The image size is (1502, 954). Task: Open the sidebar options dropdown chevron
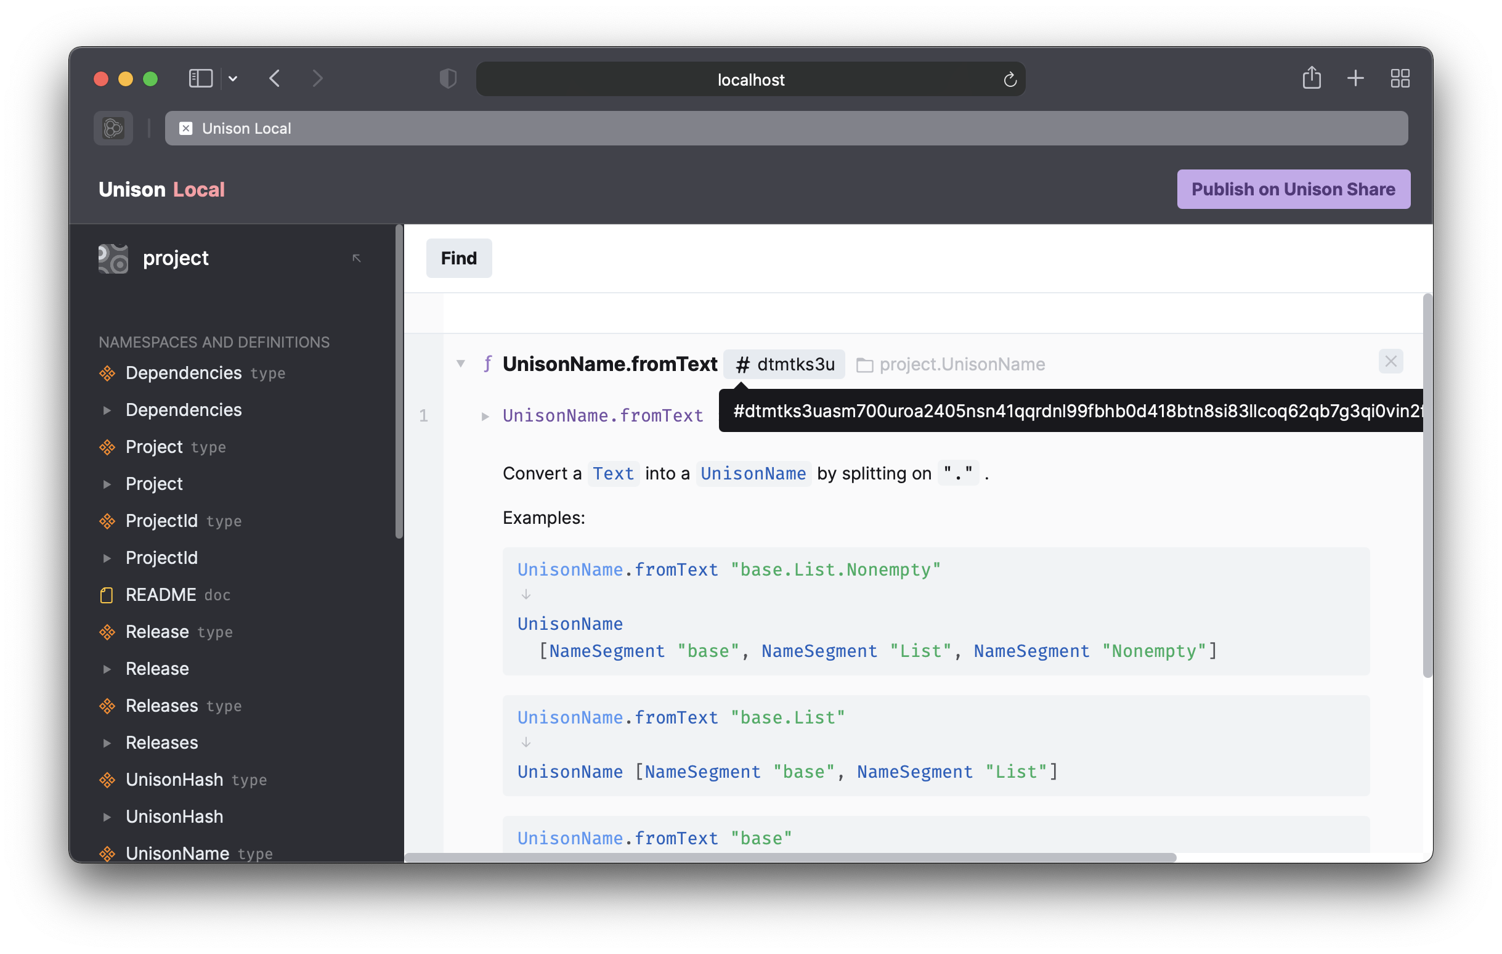click(x=233, y=79)
